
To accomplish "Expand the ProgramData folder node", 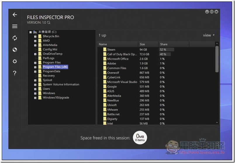I will pos(35,71).
